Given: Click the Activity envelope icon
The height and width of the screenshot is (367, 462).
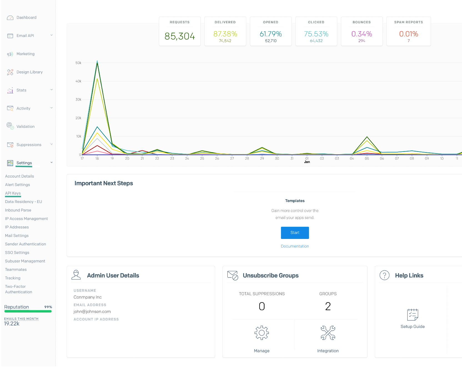Looking at the screenshot, I should point(10,108).
